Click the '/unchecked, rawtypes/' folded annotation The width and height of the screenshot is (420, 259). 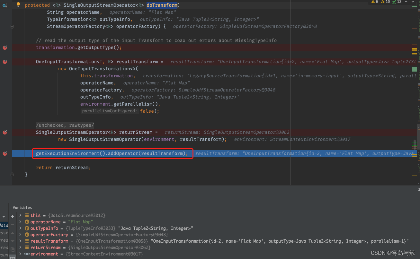tap(65, 125)
